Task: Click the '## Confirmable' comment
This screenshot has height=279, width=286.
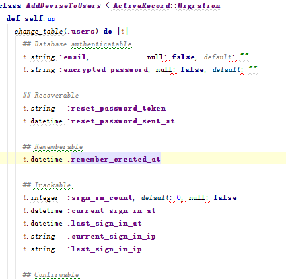Action: [x=50, y=274]
